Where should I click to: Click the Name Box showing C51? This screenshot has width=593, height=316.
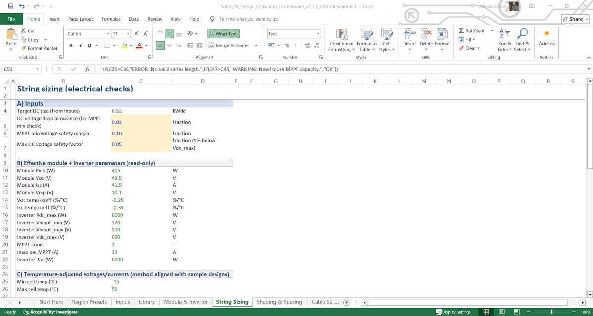pos(20,69)
